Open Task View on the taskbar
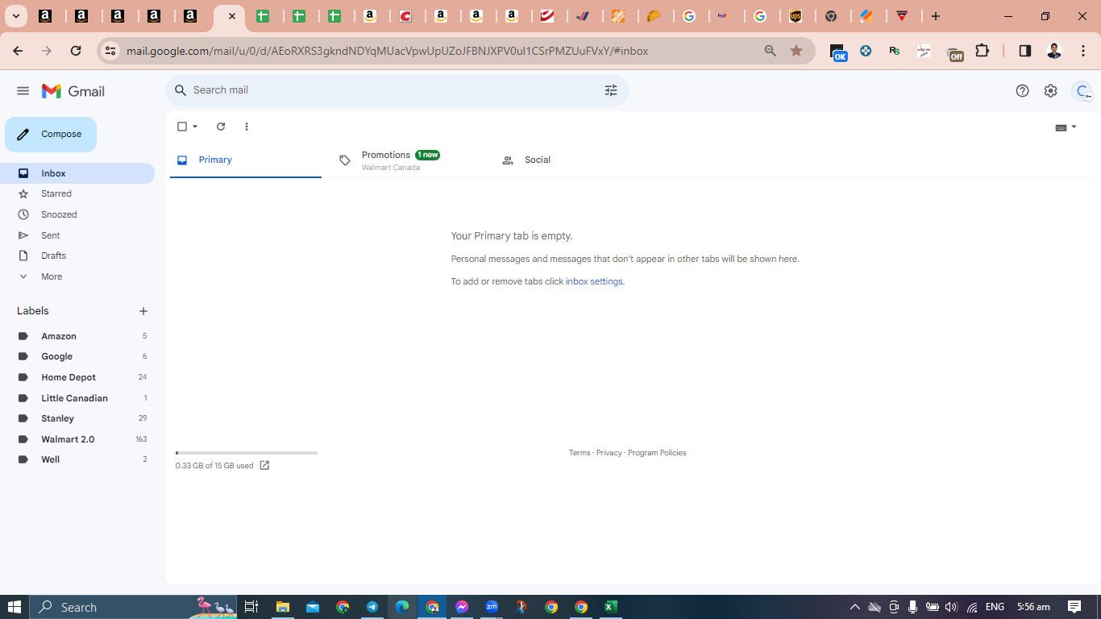The height and width of the screenshot is (619, 1101). [x=251, y=607]
